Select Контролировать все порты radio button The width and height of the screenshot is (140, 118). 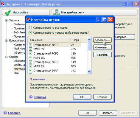tap(30, 27)
